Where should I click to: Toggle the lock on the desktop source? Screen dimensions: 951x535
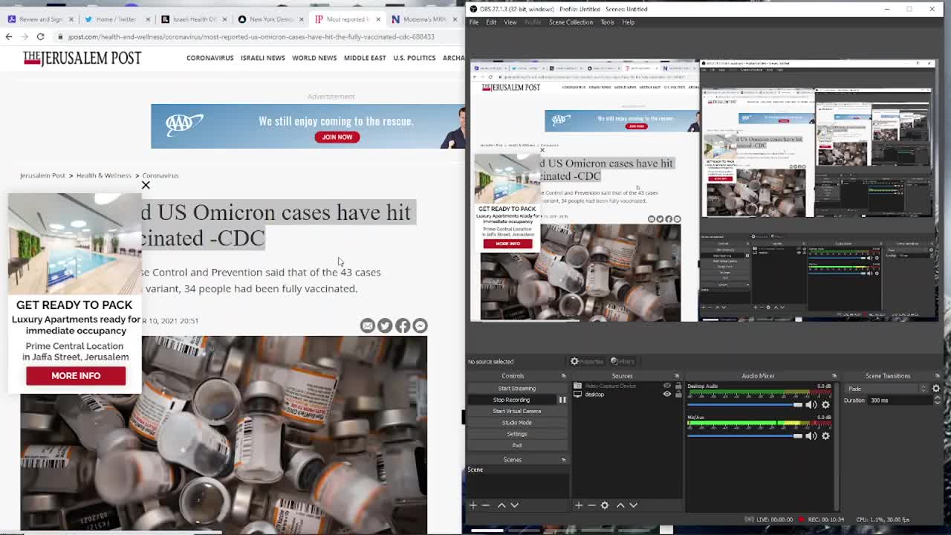click(678, 395)
